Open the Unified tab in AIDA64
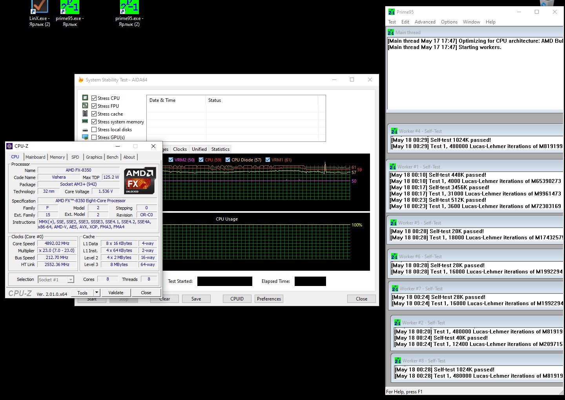The height and width of the screenshot is (400, 565). coord(199,149)
